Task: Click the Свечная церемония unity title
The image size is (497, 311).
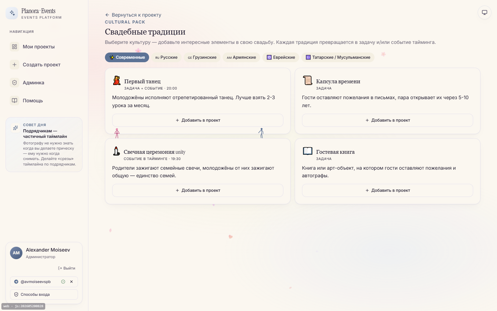Action: pyautogui.click(x=155, y=152)
